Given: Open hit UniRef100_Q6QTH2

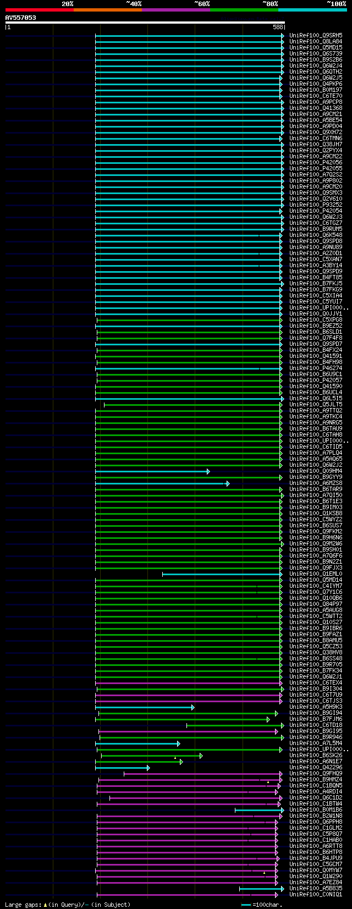Looking at the screenshot, I should click(x=316, y=71).
